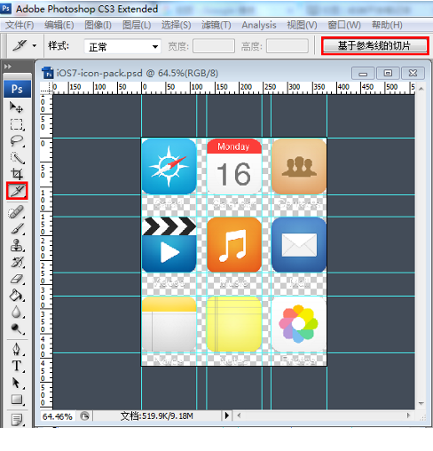Click the Ps logo in the toolbox

pyautogui.click(x=17, y=89)
